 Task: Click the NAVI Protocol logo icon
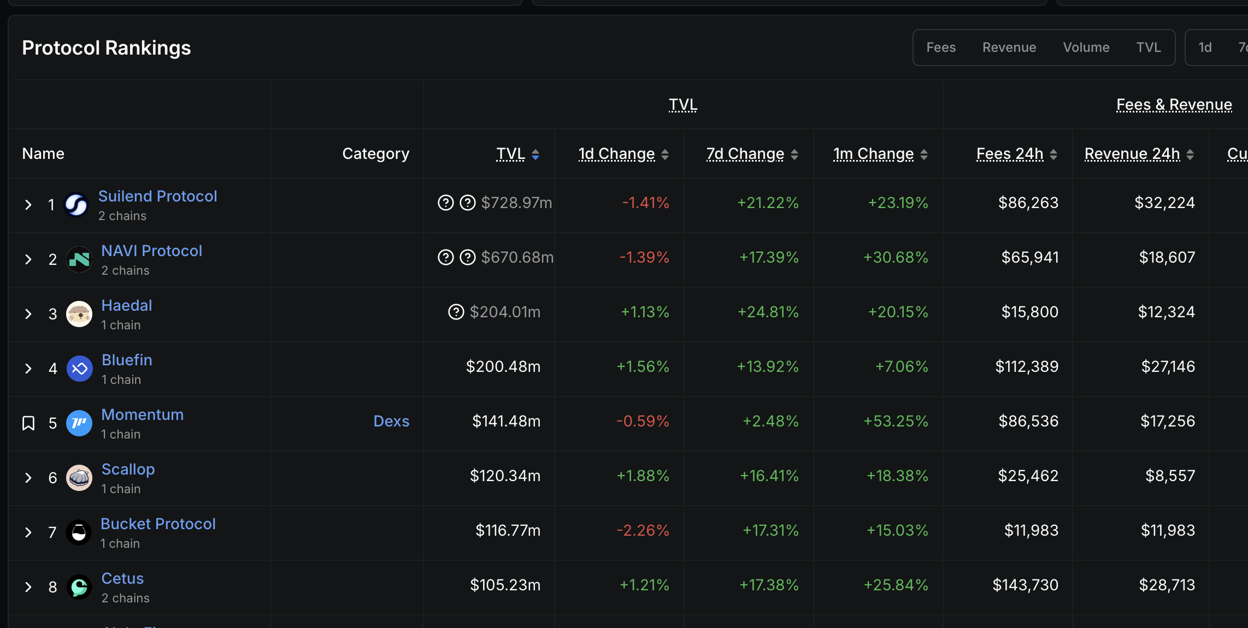point(79,259)
